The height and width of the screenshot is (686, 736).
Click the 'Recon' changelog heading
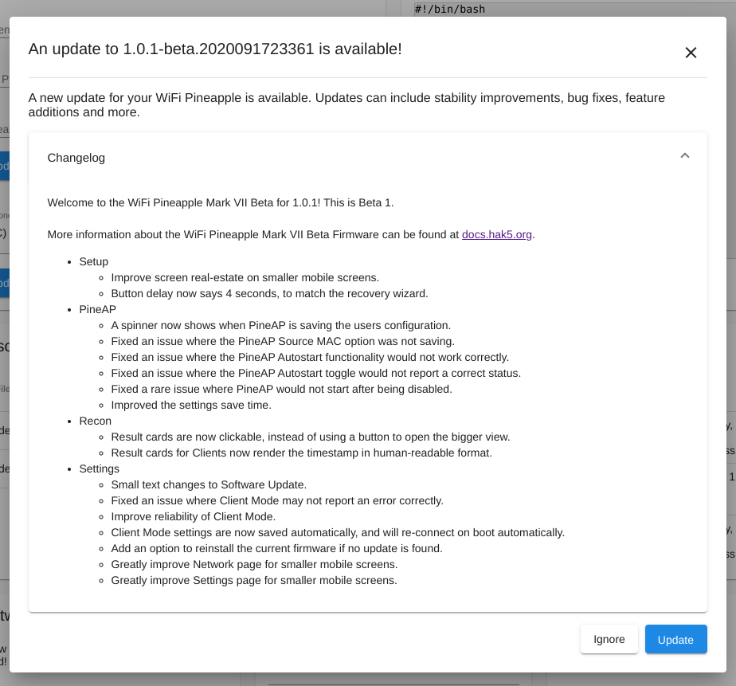coord(96,421)
